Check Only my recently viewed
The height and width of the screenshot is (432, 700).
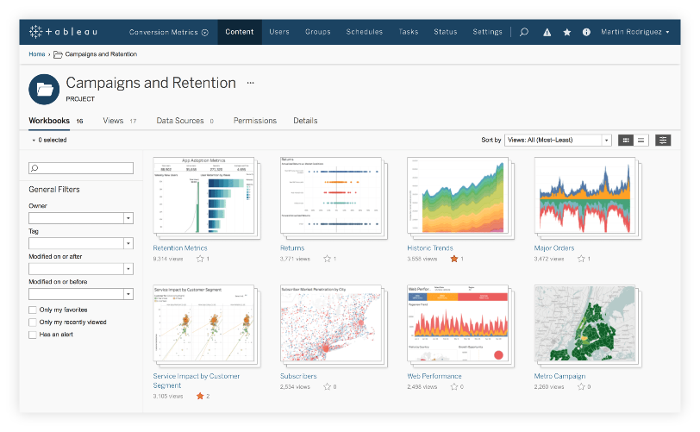tap(33, 322)
